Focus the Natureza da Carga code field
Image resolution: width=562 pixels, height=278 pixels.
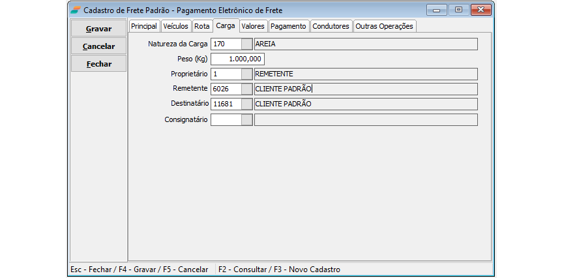pyautogui.click(x=226, y=44)
